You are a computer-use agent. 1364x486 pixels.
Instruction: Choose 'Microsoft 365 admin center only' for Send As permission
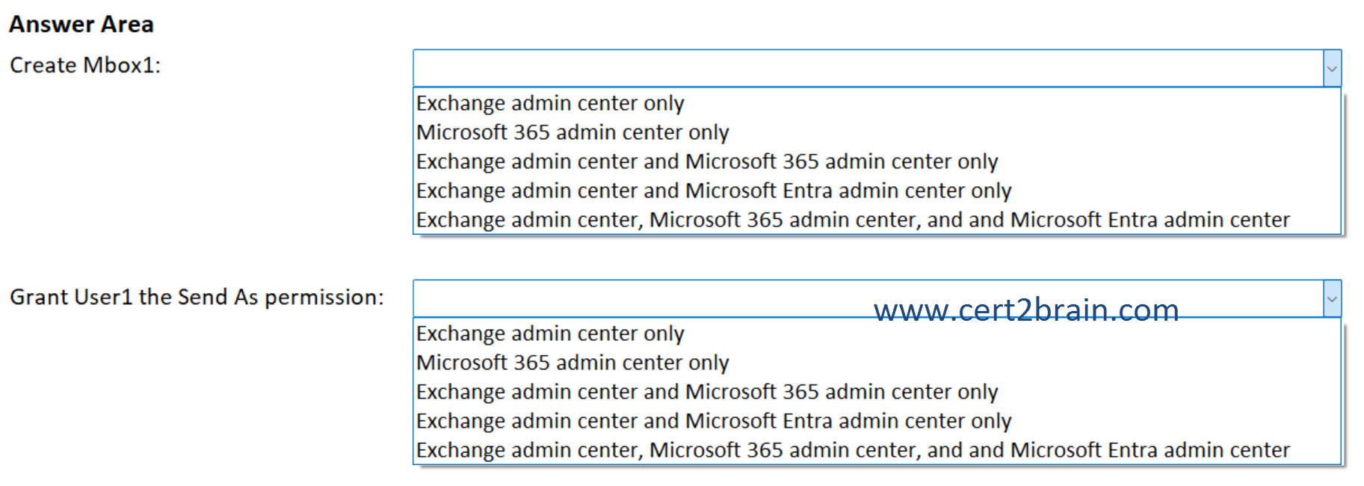coord(573,363)
